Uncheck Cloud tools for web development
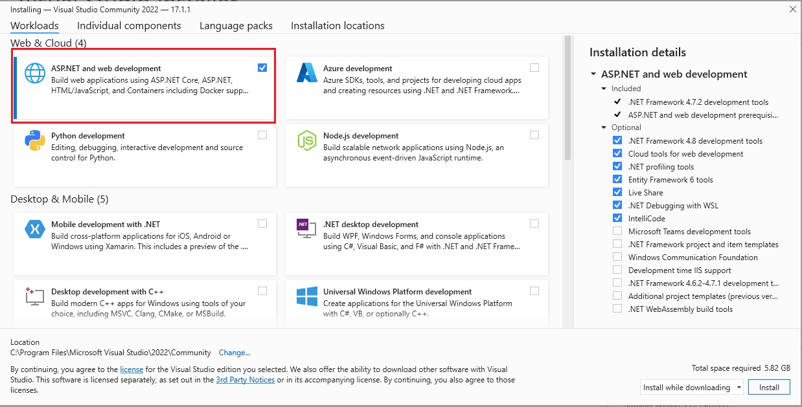 pyautogui.click(x=617, y=153)
